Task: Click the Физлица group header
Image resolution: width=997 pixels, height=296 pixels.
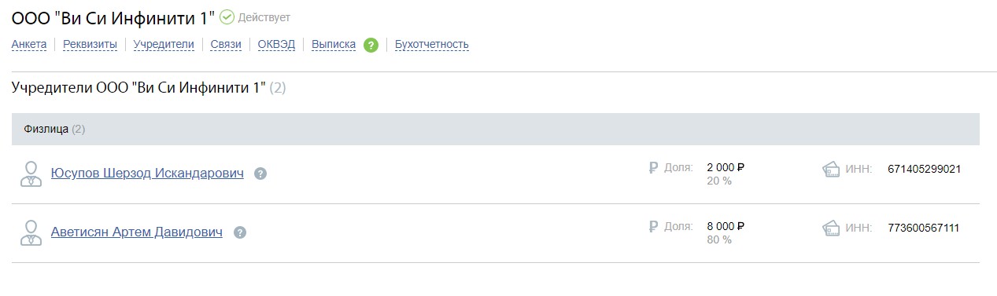Action: (496, 129)
